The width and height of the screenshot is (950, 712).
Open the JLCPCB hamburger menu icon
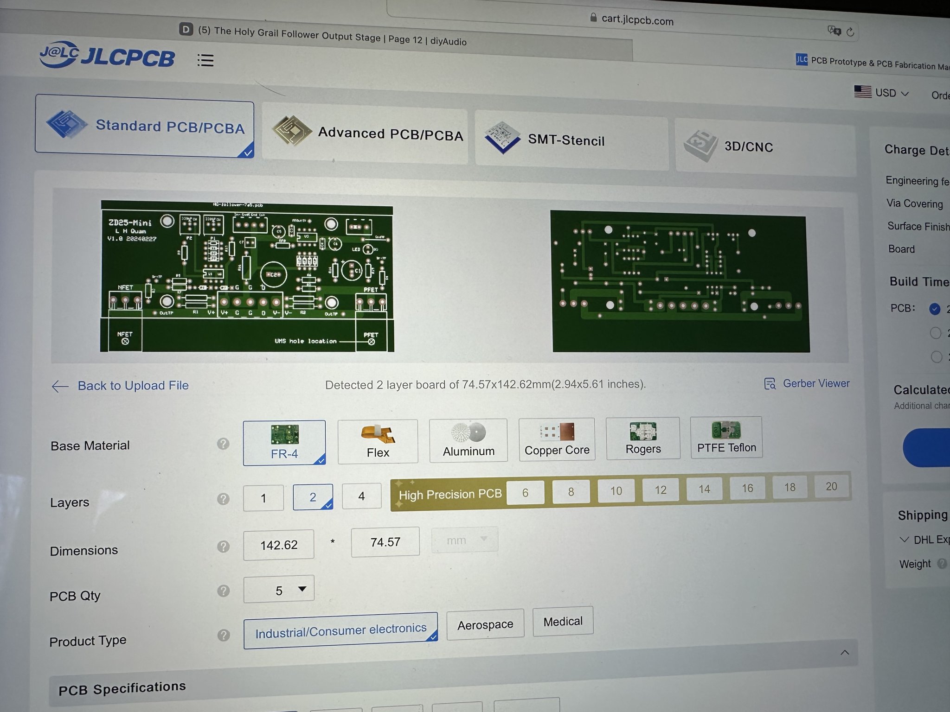click(205, 60)
